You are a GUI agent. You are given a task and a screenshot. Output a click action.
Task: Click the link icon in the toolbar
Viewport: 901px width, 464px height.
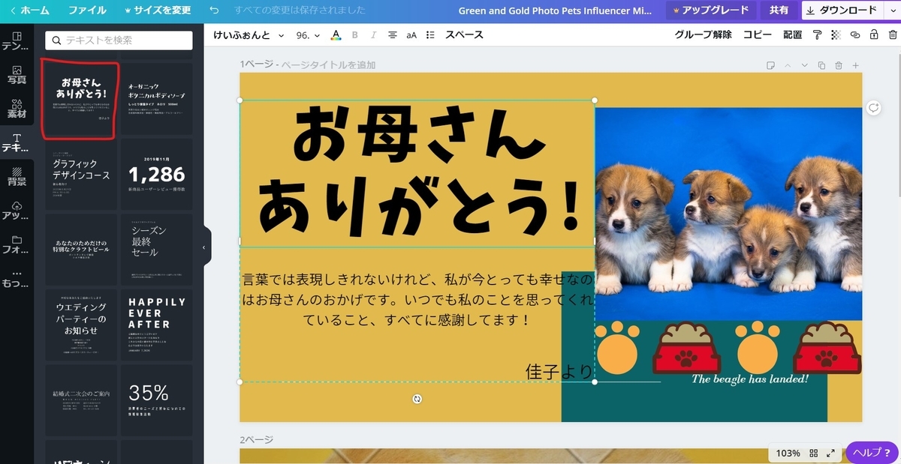pos(854,34)
